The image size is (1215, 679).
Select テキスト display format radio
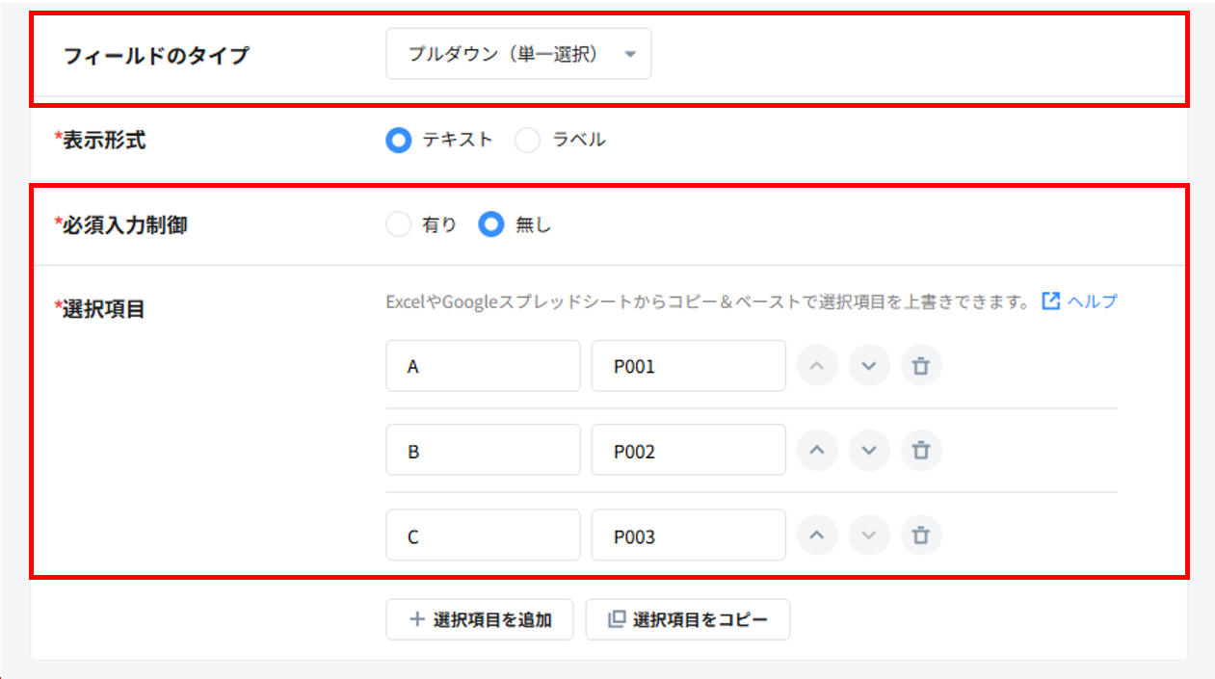(399, 141)
